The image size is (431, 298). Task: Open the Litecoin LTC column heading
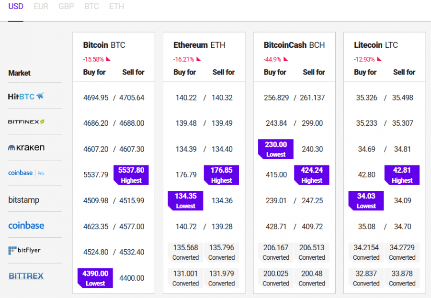376,45
